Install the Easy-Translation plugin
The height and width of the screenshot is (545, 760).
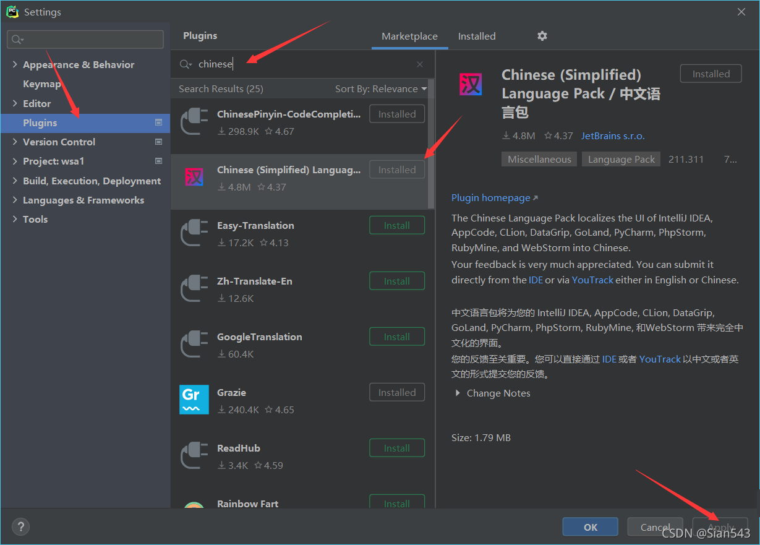(397, 225)
